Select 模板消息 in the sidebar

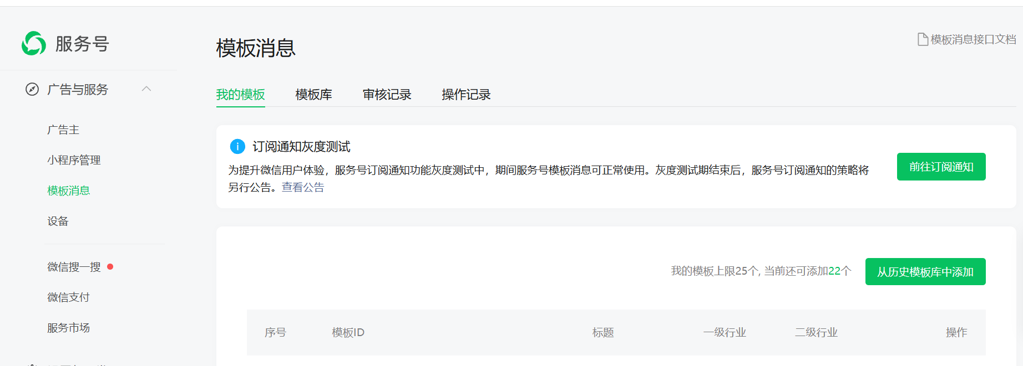pyautogui.click(x=69, y=190)
